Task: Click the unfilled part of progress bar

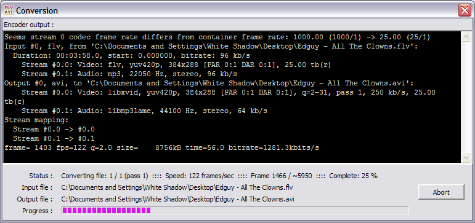Action: (279, 210)
